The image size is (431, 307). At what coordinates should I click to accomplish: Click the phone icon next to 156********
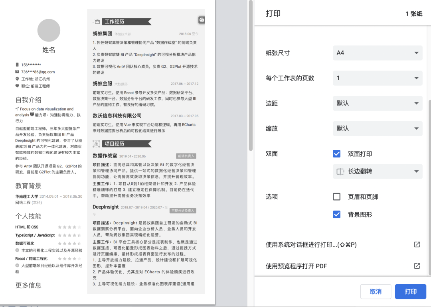point(17,65)
